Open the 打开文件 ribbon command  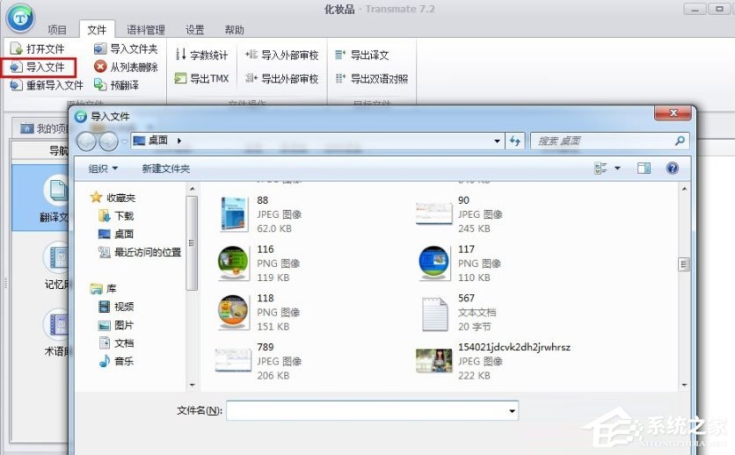pyautogui.click(x=38, y=48)
